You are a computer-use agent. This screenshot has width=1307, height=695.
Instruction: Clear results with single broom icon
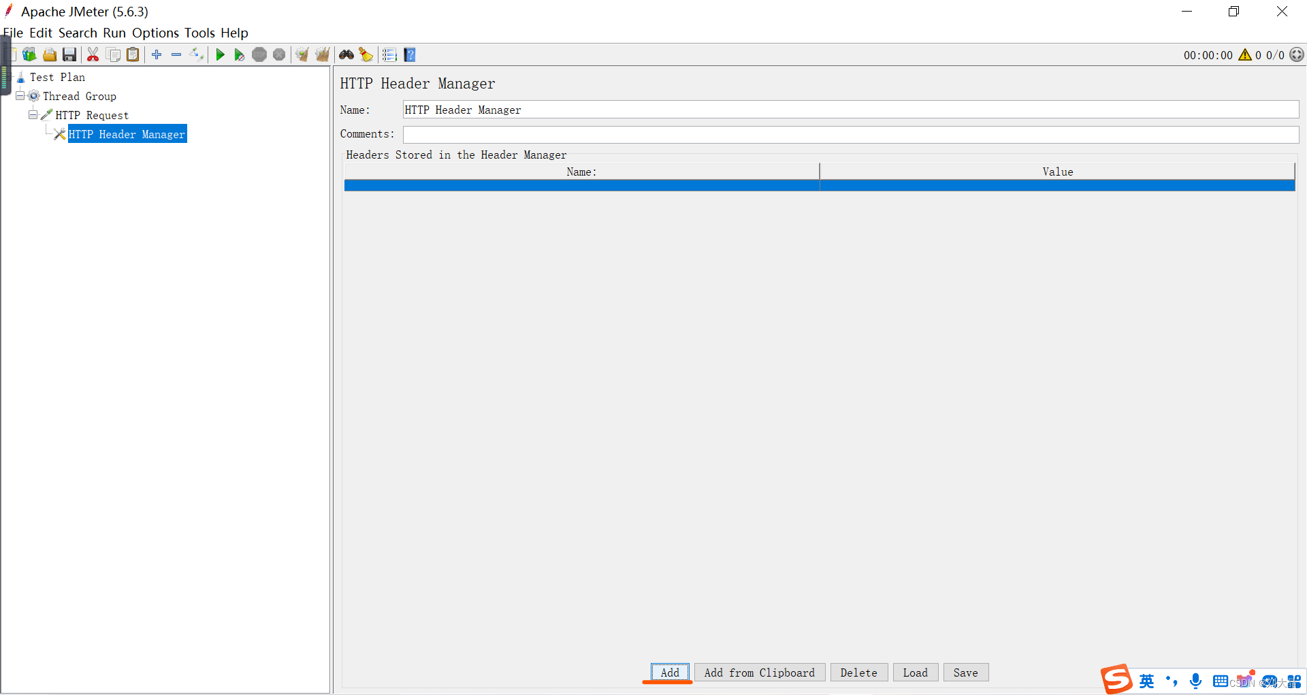click(302, 54)
